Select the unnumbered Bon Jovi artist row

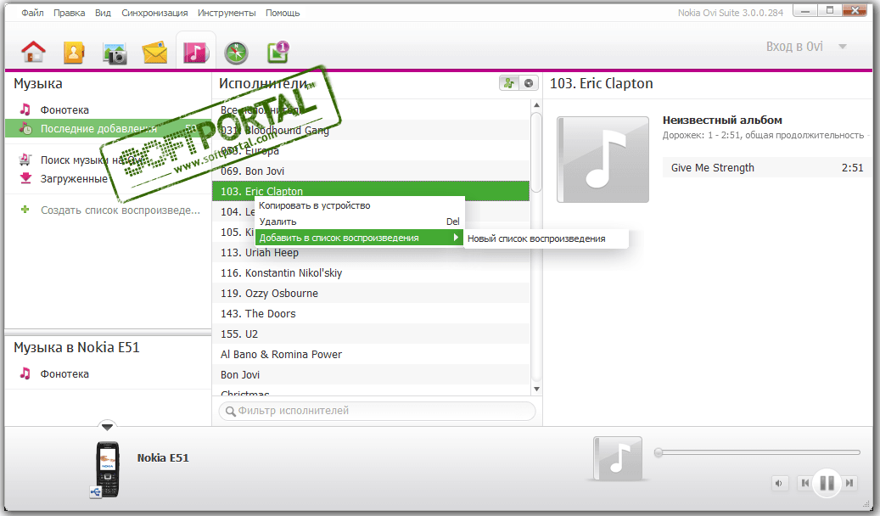(371, 374)
